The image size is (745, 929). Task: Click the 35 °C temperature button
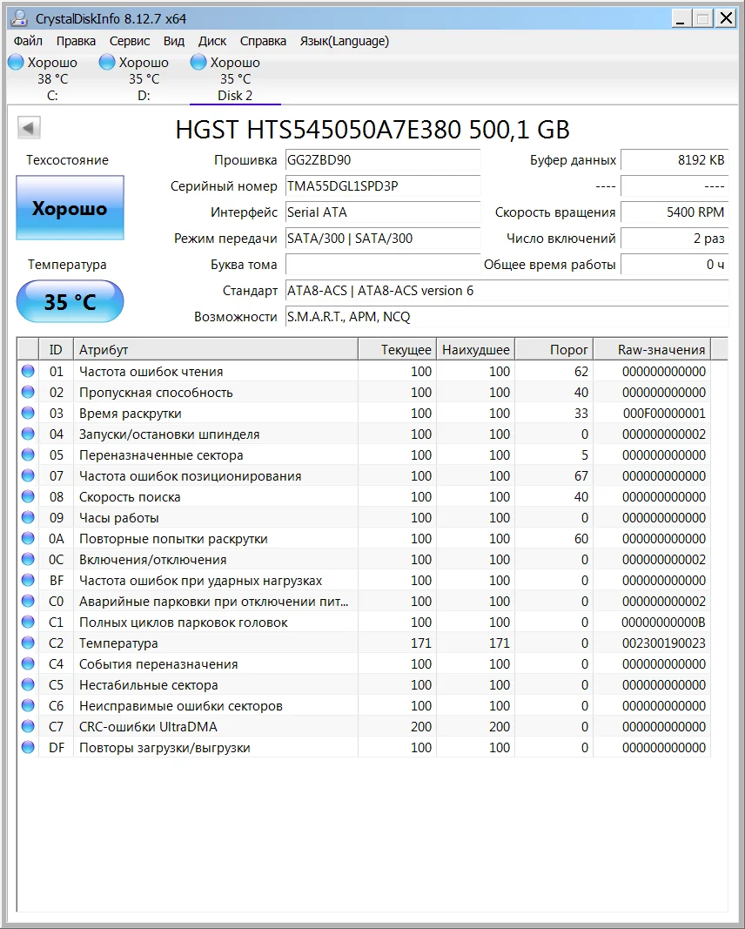(x=70, y=302)
